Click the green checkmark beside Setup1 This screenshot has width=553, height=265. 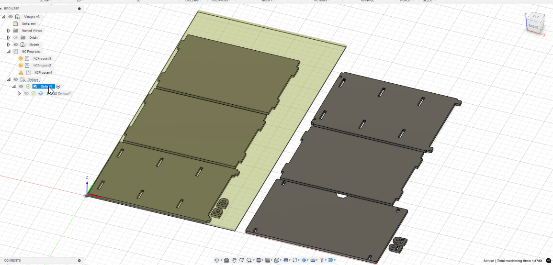tap(28, 86)
